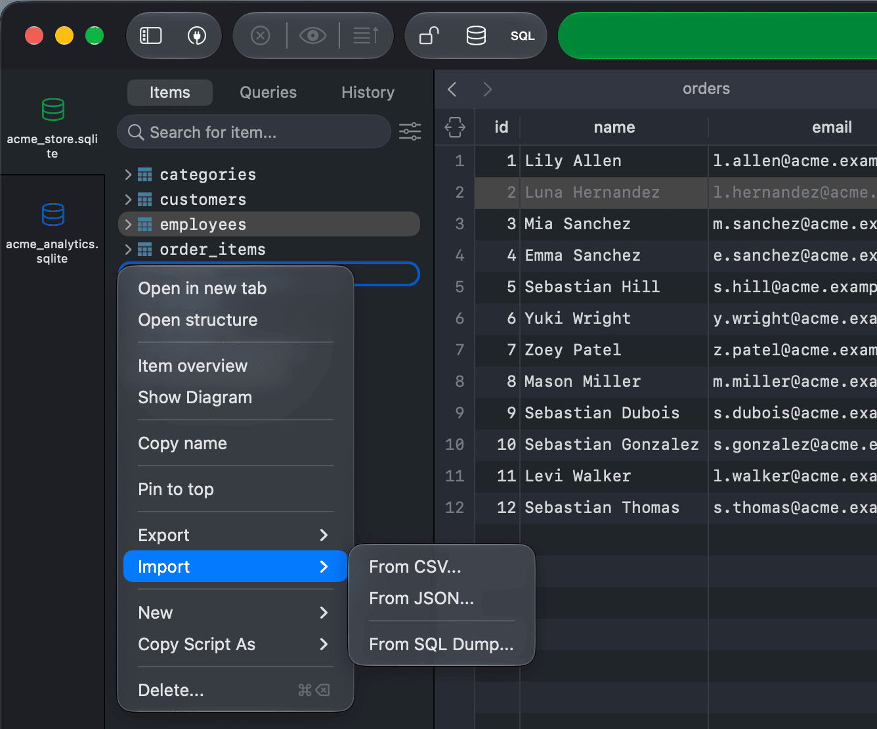Open the database cylinder icon in toolbar
Viewport: 877px width, 729px height.
476,35
